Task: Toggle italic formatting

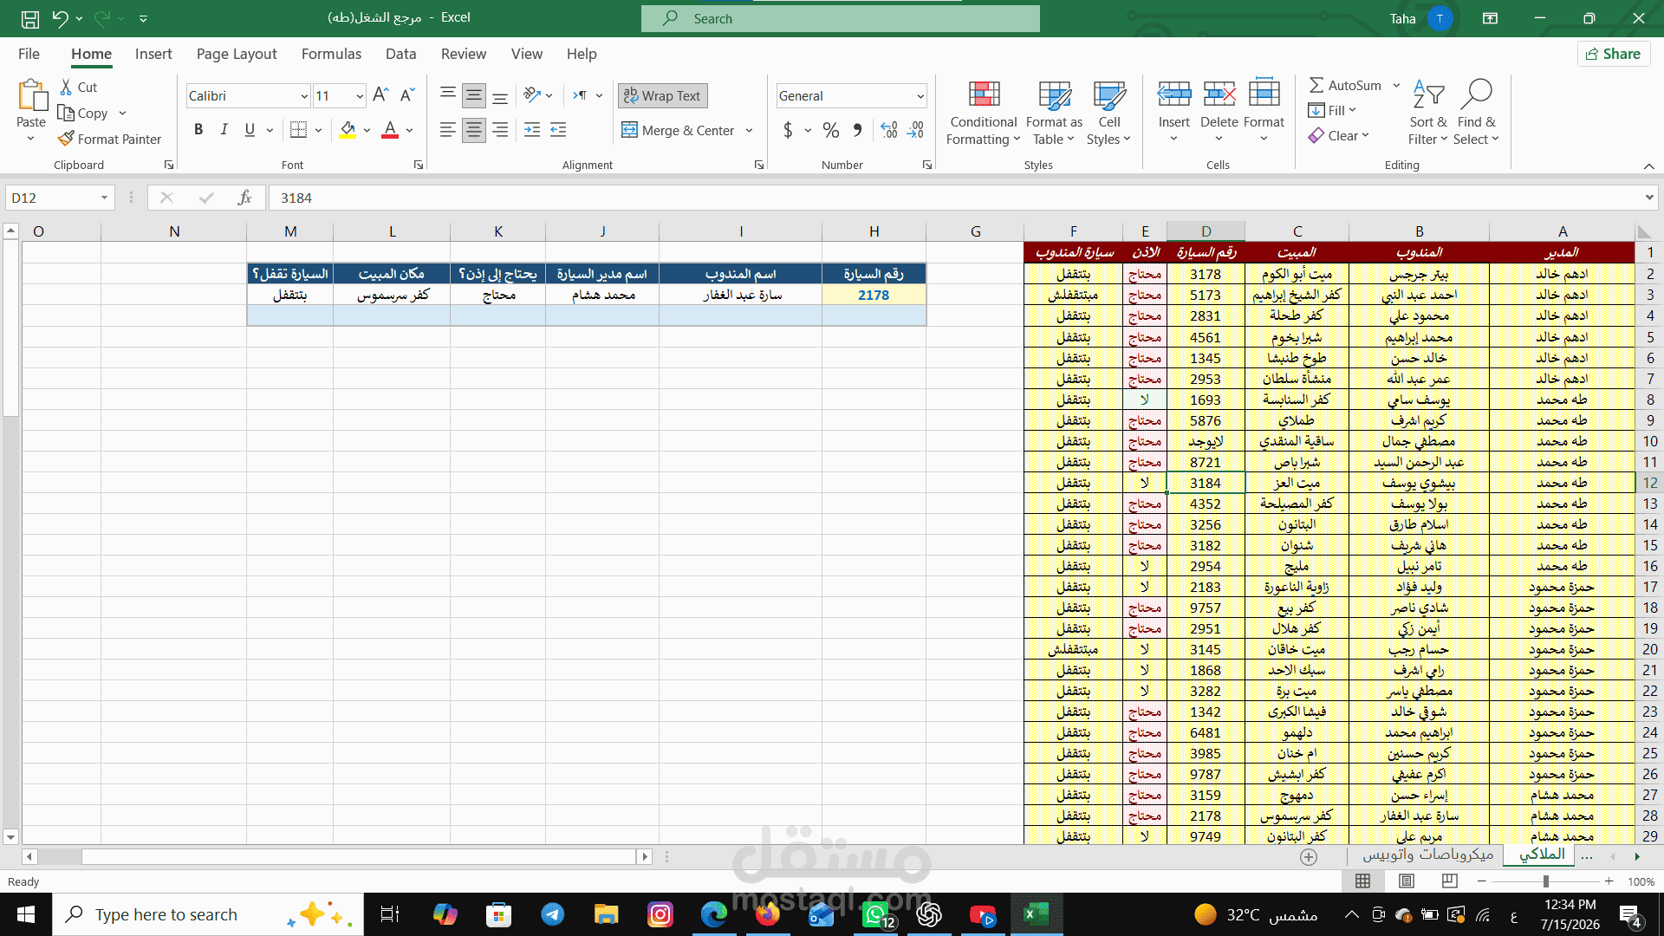Action: [x=224, y=130]
